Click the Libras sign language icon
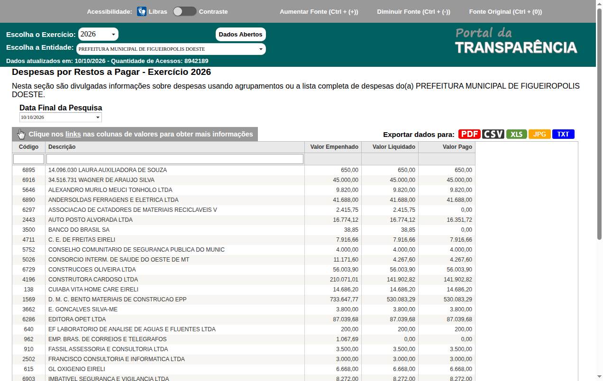 [142, 11]
